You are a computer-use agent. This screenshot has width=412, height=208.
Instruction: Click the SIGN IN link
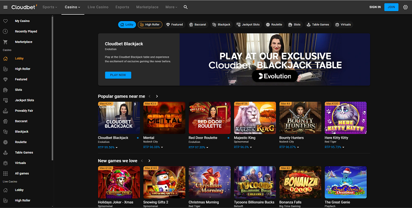375,7
